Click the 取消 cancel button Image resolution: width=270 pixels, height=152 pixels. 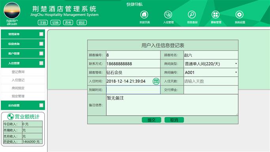[x=174, y=120]
